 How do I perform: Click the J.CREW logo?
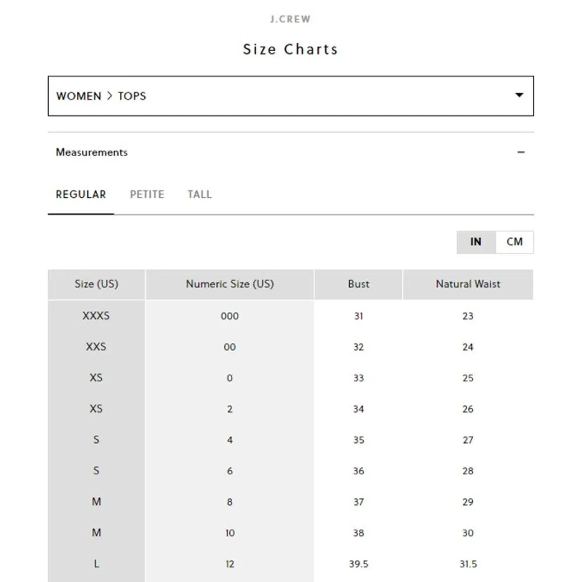(x=290, y=19)
